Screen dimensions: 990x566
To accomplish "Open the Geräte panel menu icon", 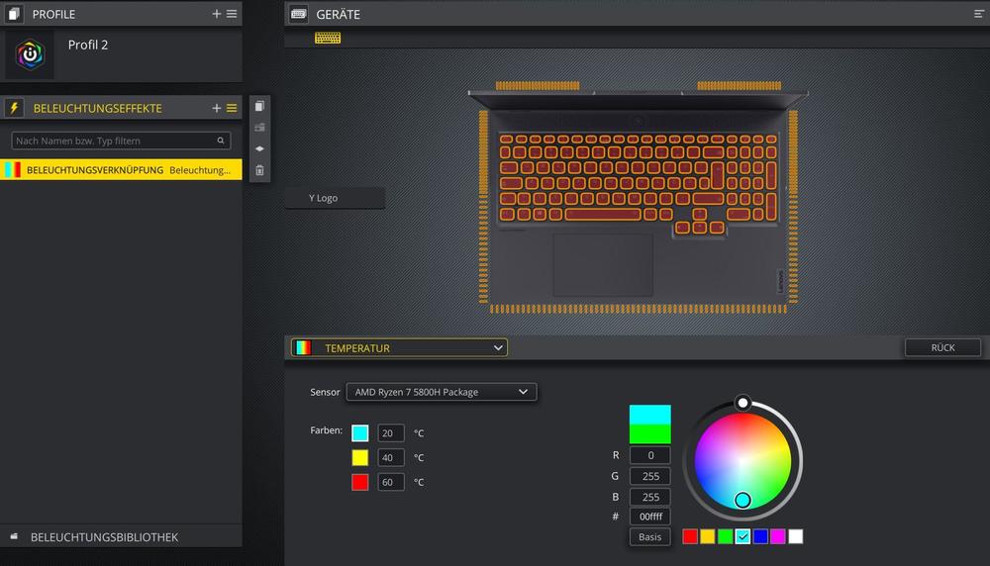I will pyautogui.click(x=979, y=14).
